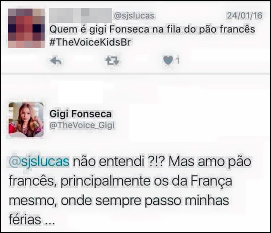Screen dimensions: 271x233
Task: Open the pixelated avatar of sjslucas
Action: coord(26,28)
